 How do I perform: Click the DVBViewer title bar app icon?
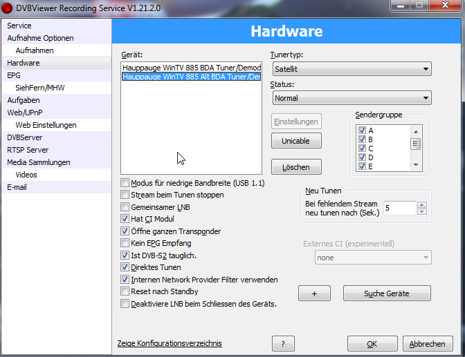click(x=8, y=6)
